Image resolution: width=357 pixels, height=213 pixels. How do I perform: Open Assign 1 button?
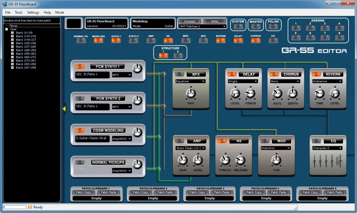click(x=296, y=28)
